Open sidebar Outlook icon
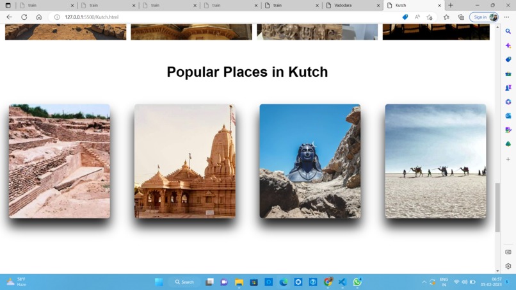The height and width of the screenshot is (290, 516). 508,116
